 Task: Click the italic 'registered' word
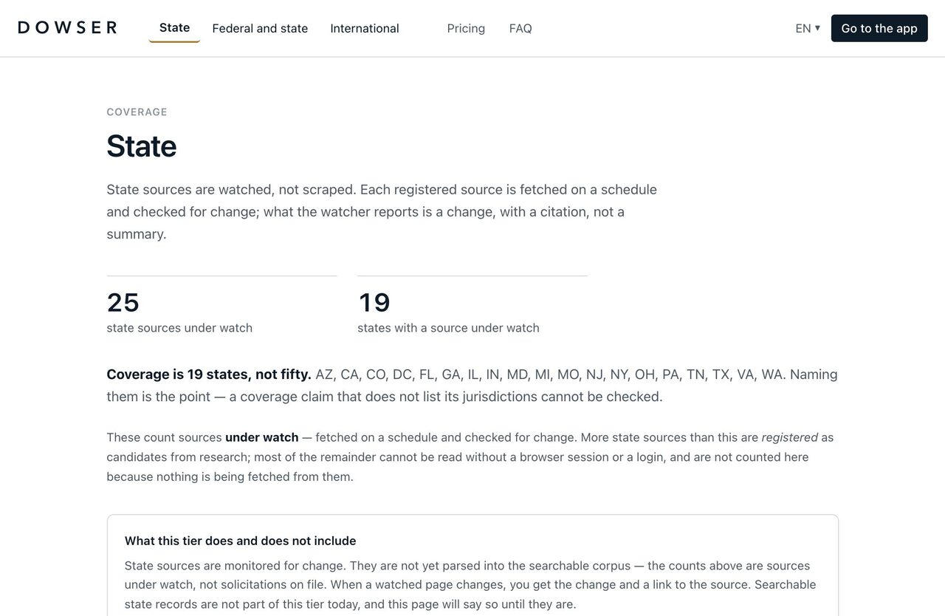tap(789, 437)
